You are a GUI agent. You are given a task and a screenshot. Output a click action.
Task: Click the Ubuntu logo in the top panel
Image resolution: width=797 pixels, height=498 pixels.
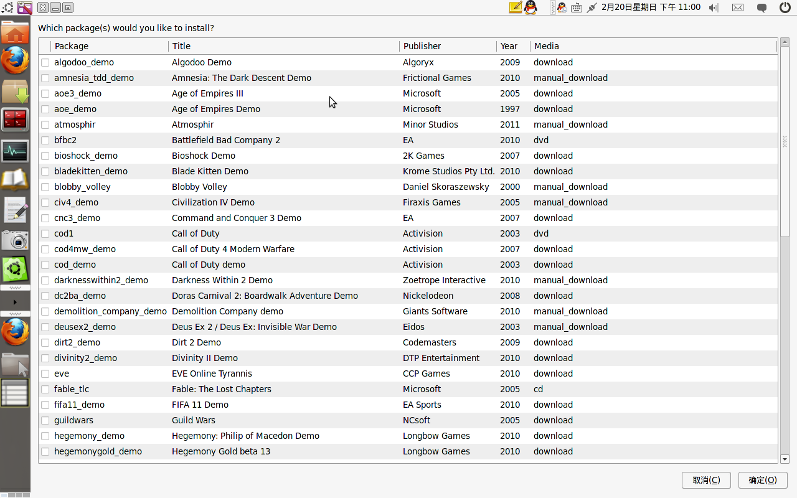pos(7,7)
